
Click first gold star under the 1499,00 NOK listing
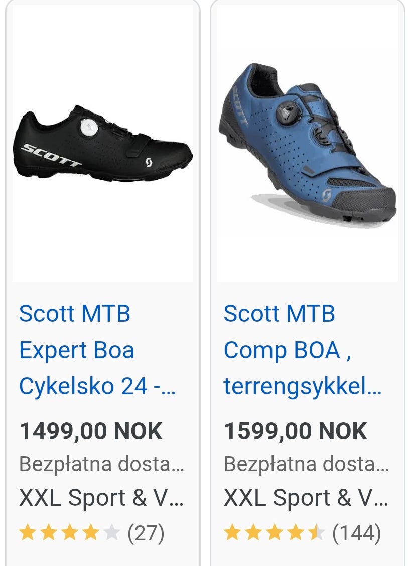coord(27,533)
